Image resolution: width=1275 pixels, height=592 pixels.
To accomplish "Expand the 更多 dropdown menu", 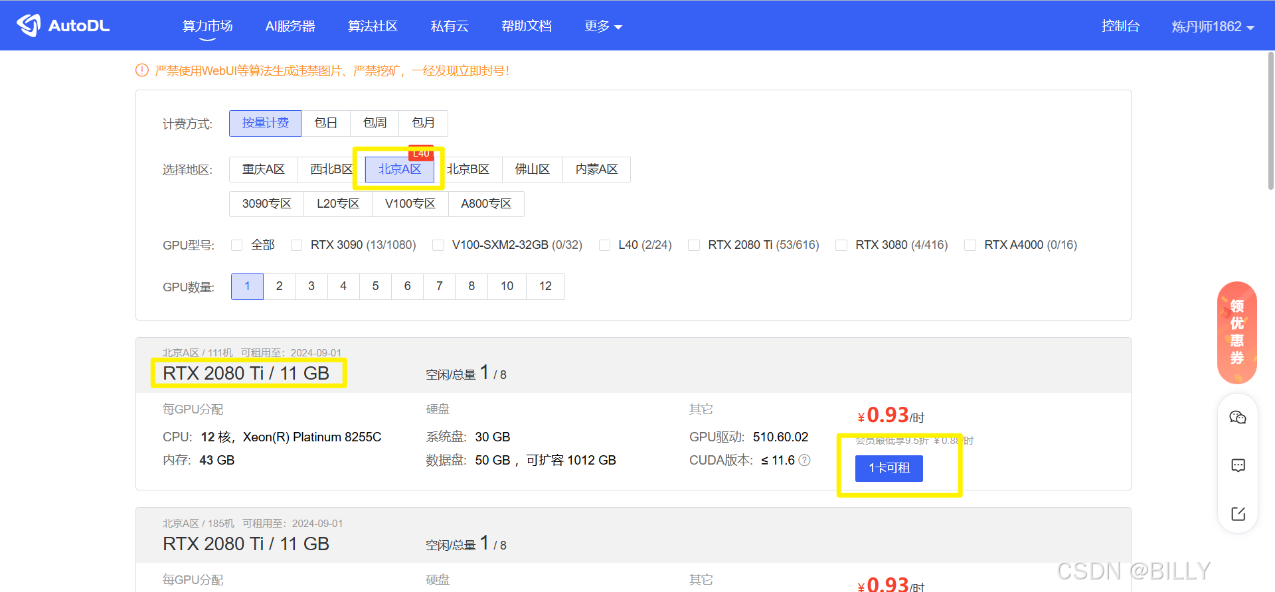I will 603,26.
